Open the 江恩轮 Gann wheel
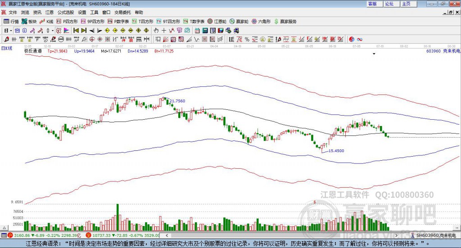The width and height of the screenshot is (461, 248). [x=217, y=22]
